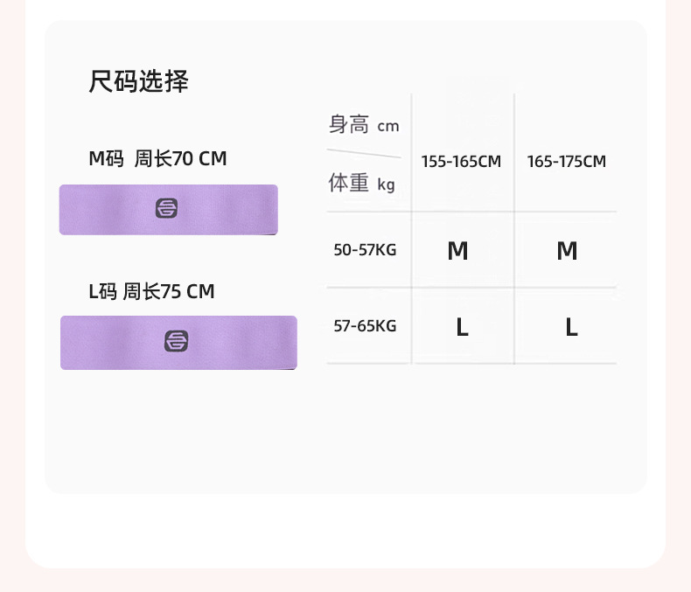Click the L码 周长75 CM label

(x=151, y=291)
